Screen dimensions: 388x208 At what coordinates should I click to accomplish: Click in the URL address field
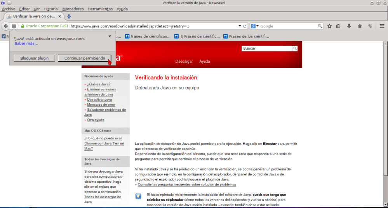pos(153,26)
